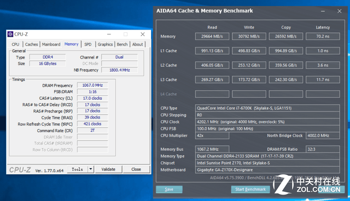Click the Memory Copy 26592 MB/s cell

click(x=285, y=37)
